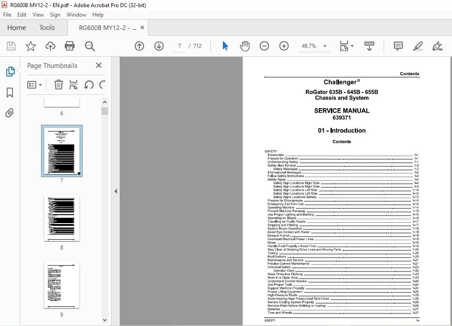The width and height of the screenshot is (452, 326).
Task: Select page 8 thumbnail
Action: [x=62, y=218]
